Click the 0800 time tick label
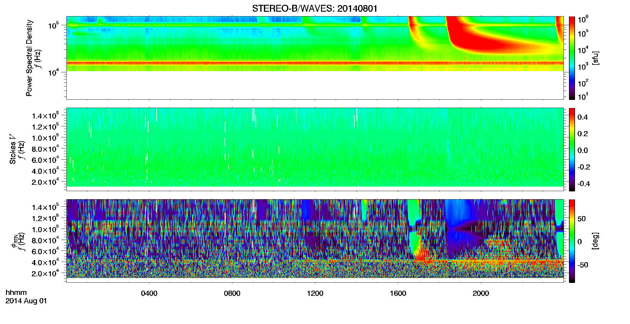 click(x=232, y=293)
